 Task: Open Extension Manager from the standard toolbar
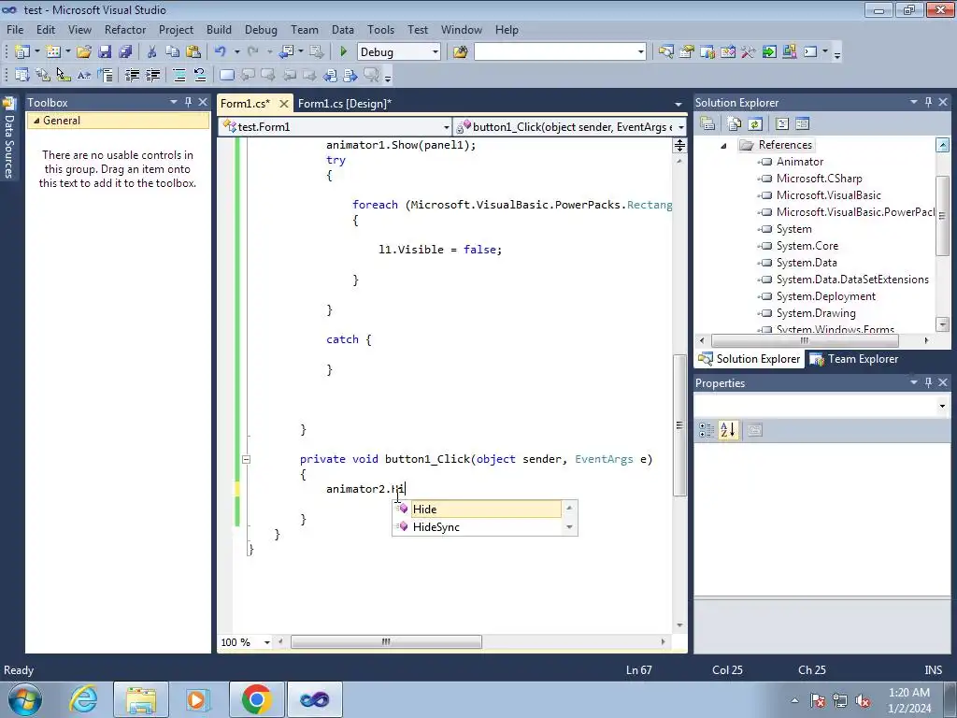[x=789, y=52]
